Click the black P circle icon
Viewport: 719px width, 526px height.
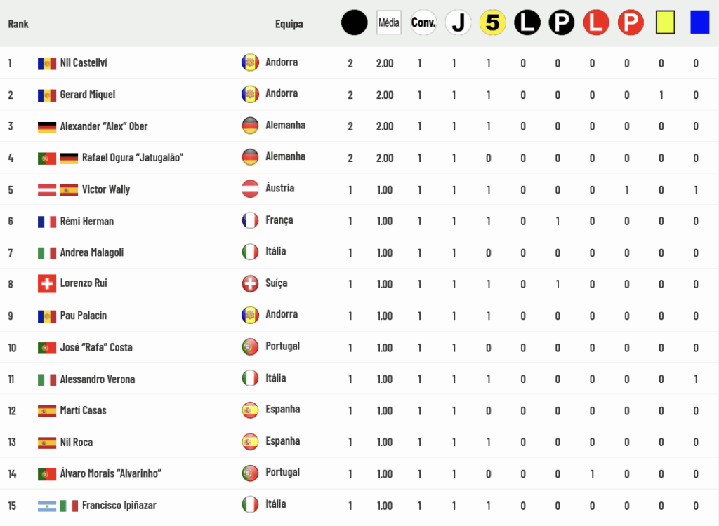562,22
